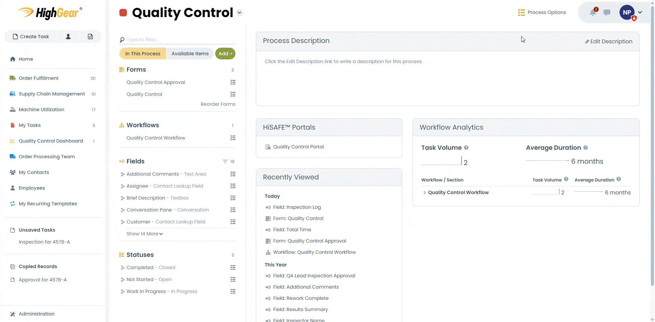Click the Reorder Forms link

pyautogui.click(x=218, y=104)
